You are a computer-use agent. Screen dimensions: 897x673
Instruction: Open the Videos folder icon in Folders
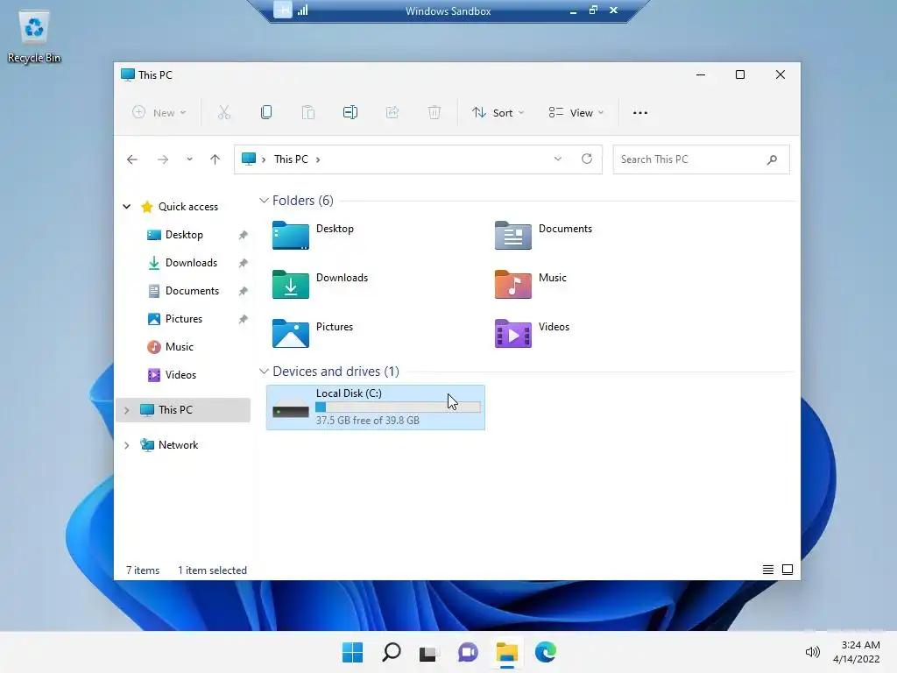click(513, 334)
